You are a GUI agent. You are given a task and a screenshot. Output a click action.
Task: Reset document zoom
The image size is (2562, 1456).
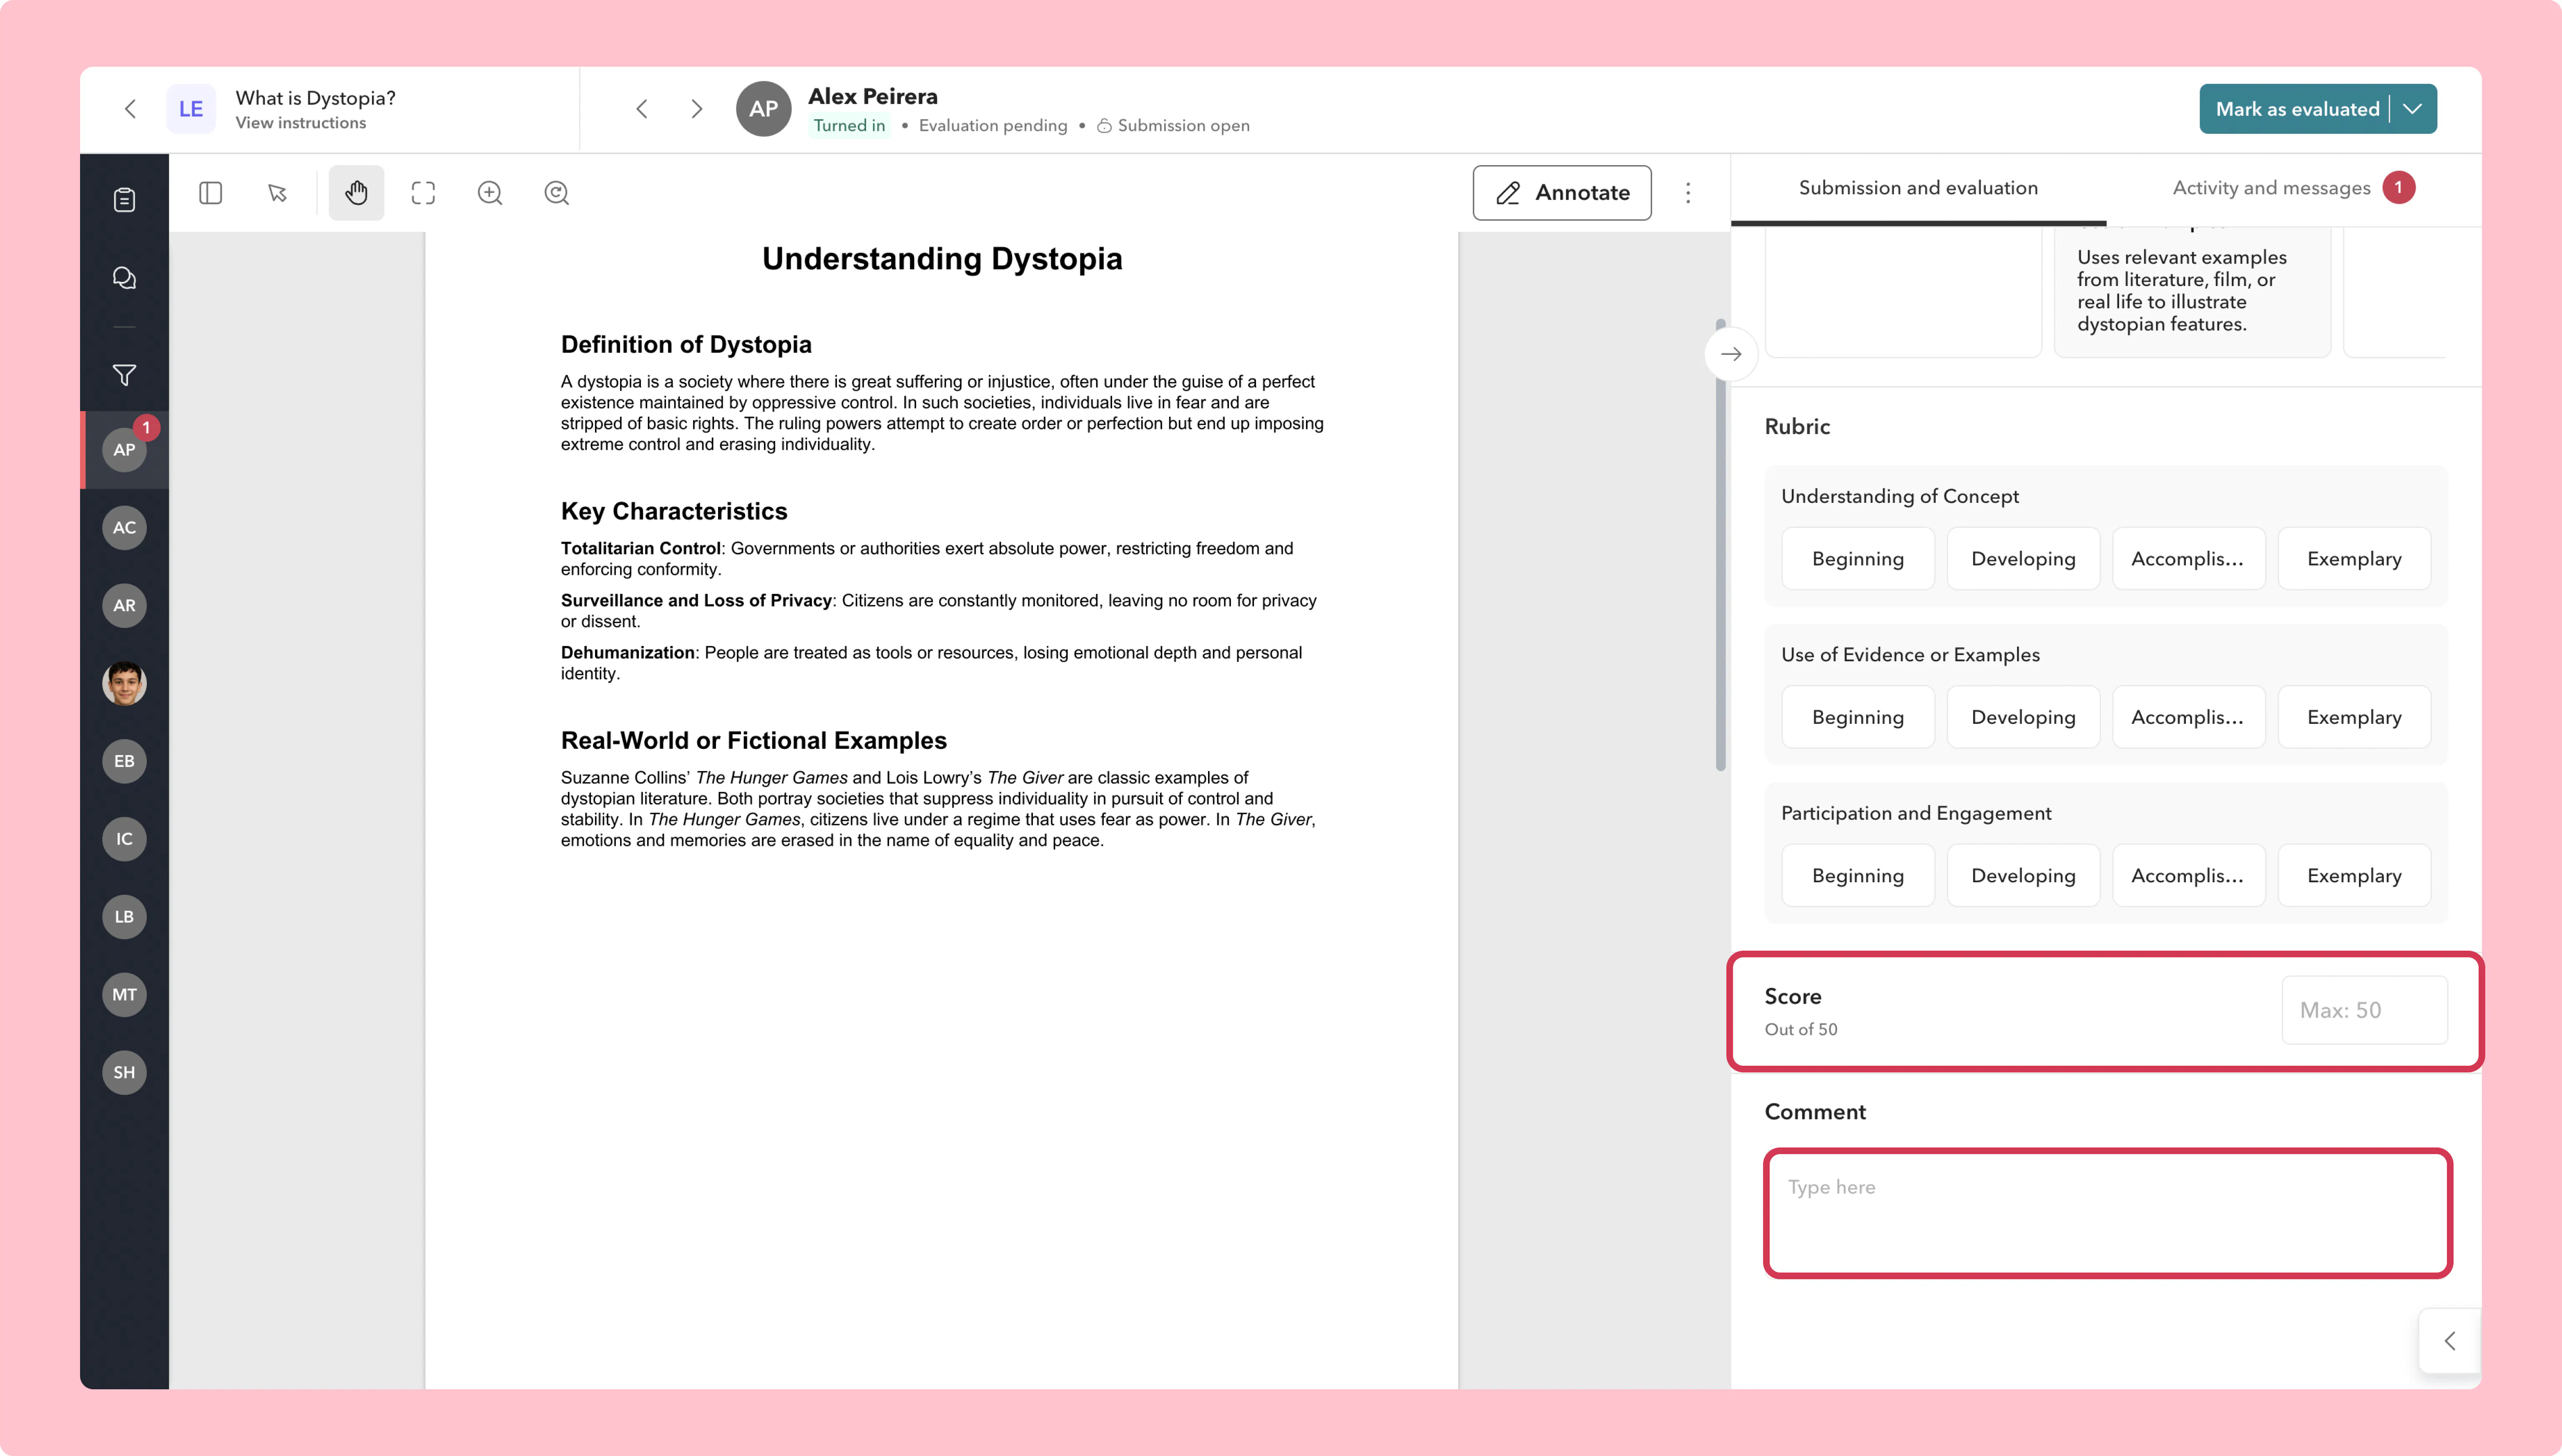[x=557, y=193]
